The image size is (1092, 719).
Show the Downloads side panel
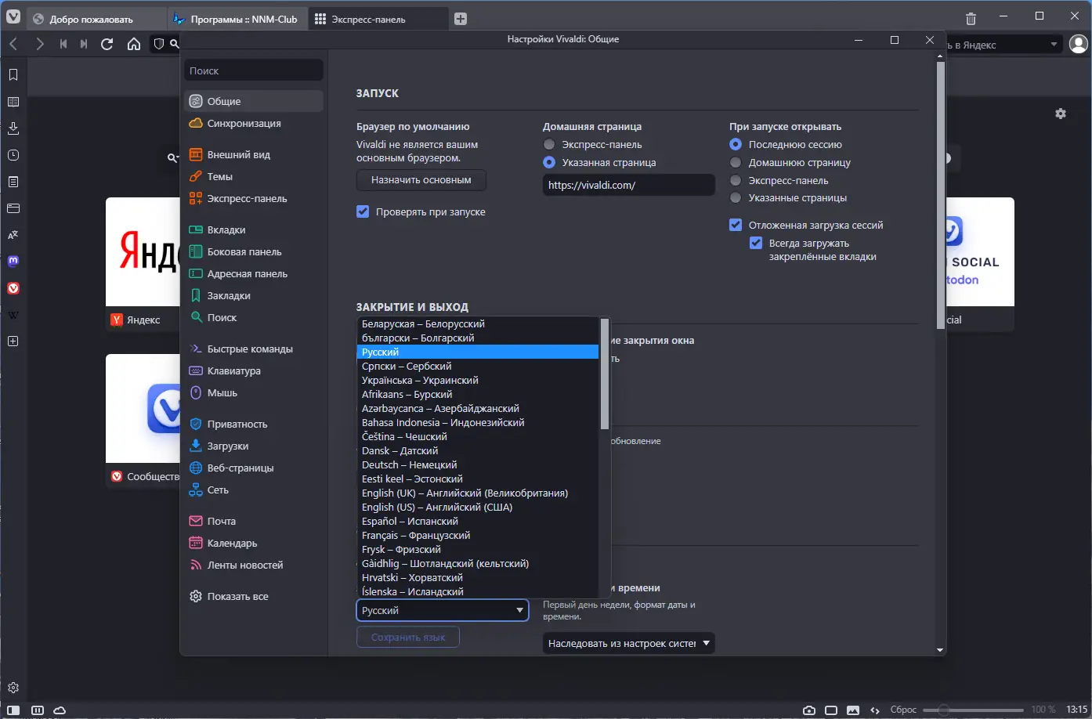coord(13,128)
